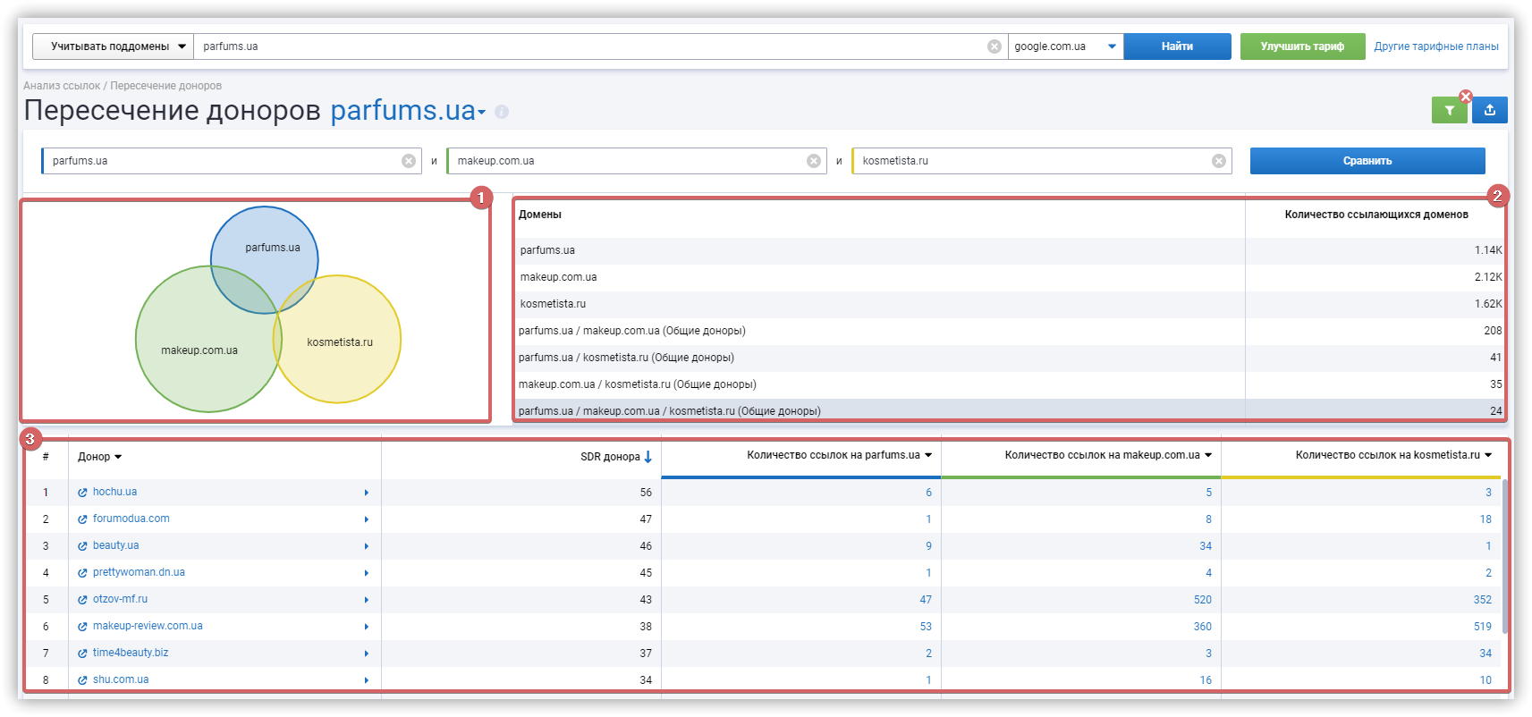
Task: Click value 520 in otzov-mf.ru row
Action: pyautogui.click(x=1202, y=600)
